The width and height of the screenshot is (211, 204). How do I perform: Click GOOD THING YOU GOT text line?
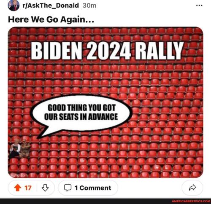tap(82, 108)
